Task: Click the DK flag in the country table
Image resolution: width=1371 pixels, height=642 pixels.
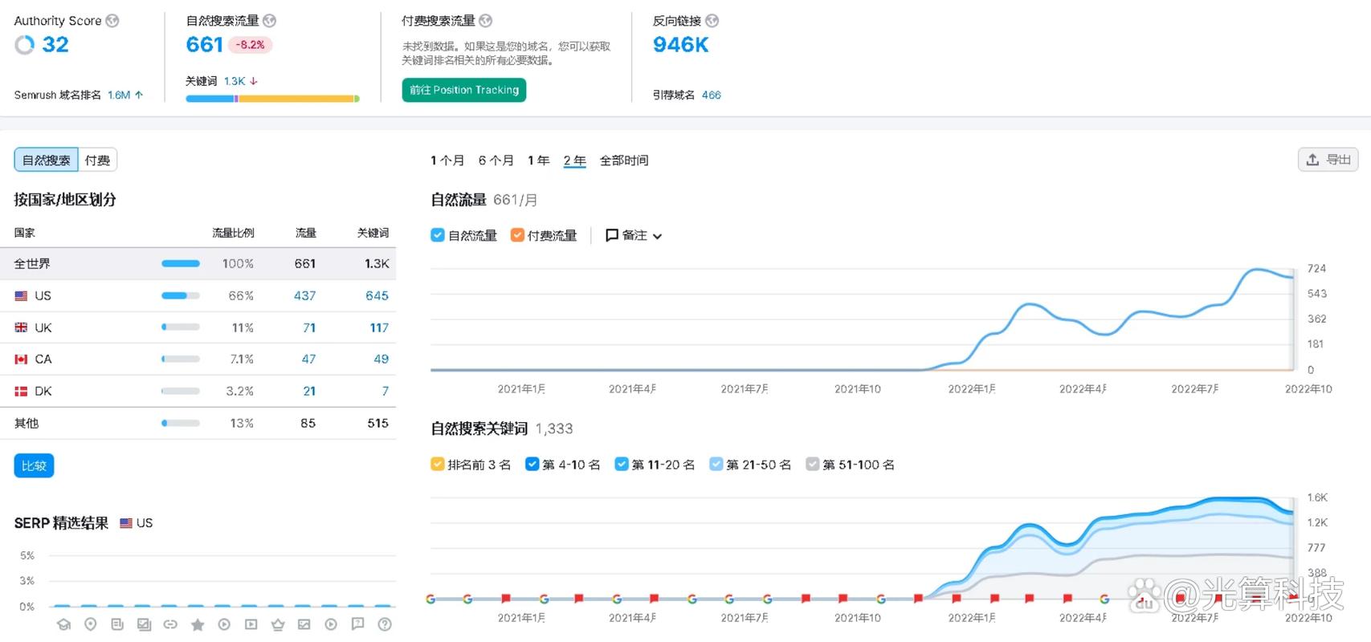Action: pyautogui.click(x=21, y=392)
